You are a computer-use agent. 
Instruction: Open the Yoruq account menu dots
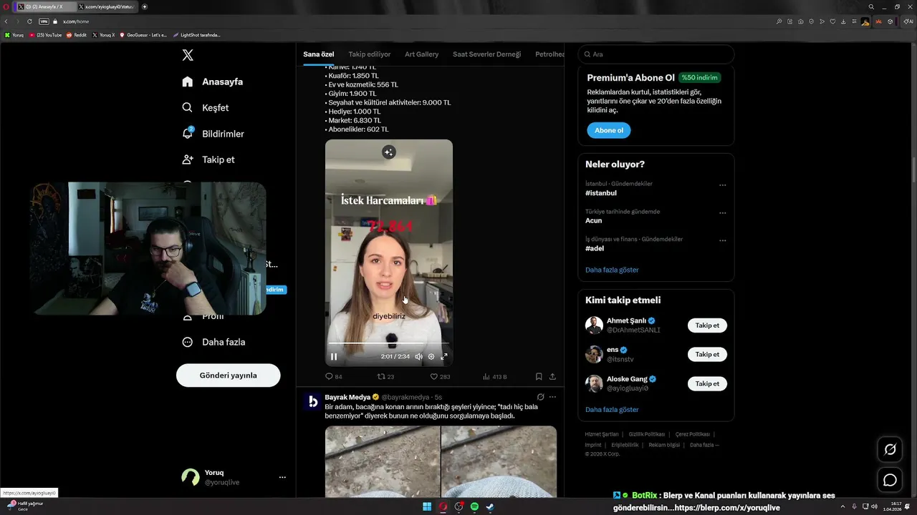pos(282,477)
